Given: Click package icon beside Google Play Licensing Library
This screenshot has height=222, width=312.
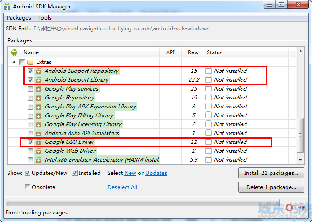Looking at the screenshot, I should pos(39,124).
